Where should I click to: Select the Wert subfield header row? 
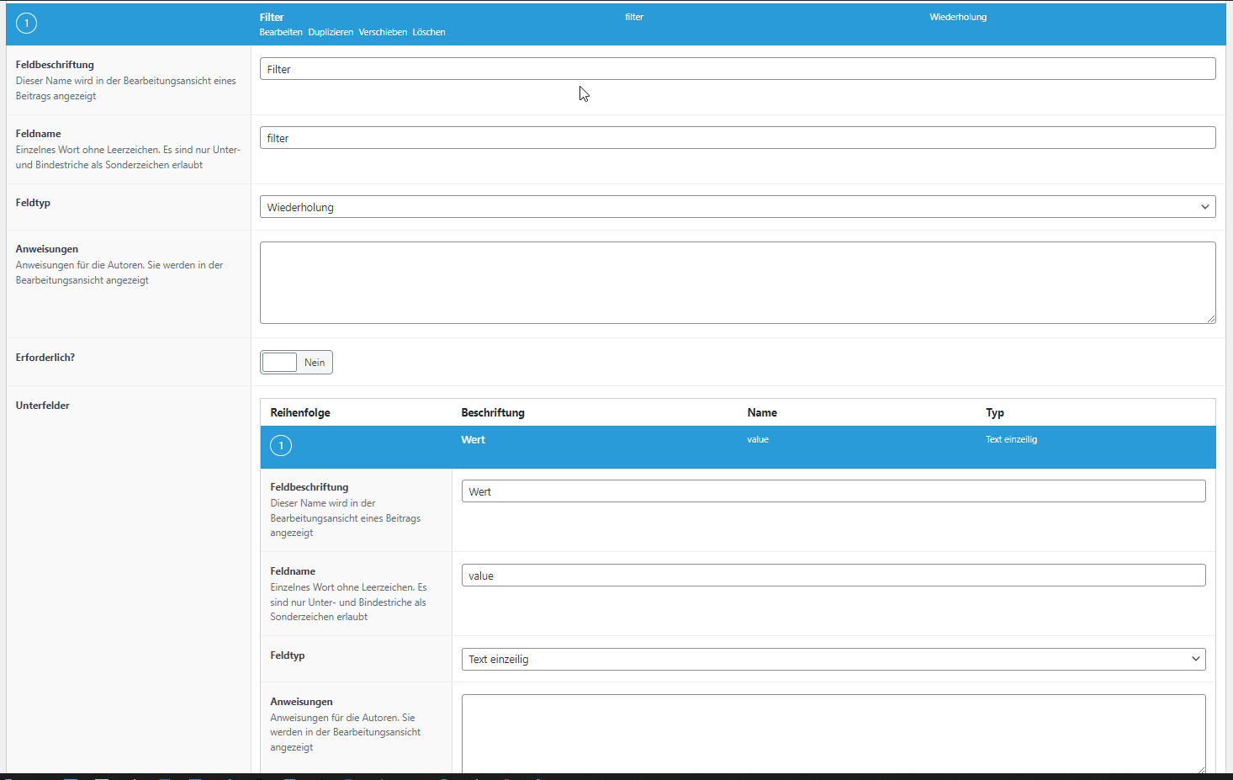(x=589, y=445)
